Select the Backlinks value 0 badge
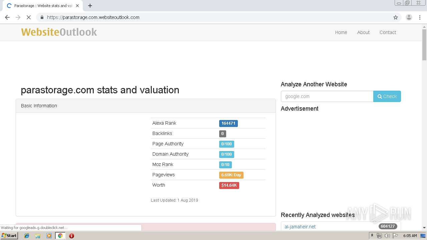The width and height of the screenshot is (427, 240). (x=223, y=134)
